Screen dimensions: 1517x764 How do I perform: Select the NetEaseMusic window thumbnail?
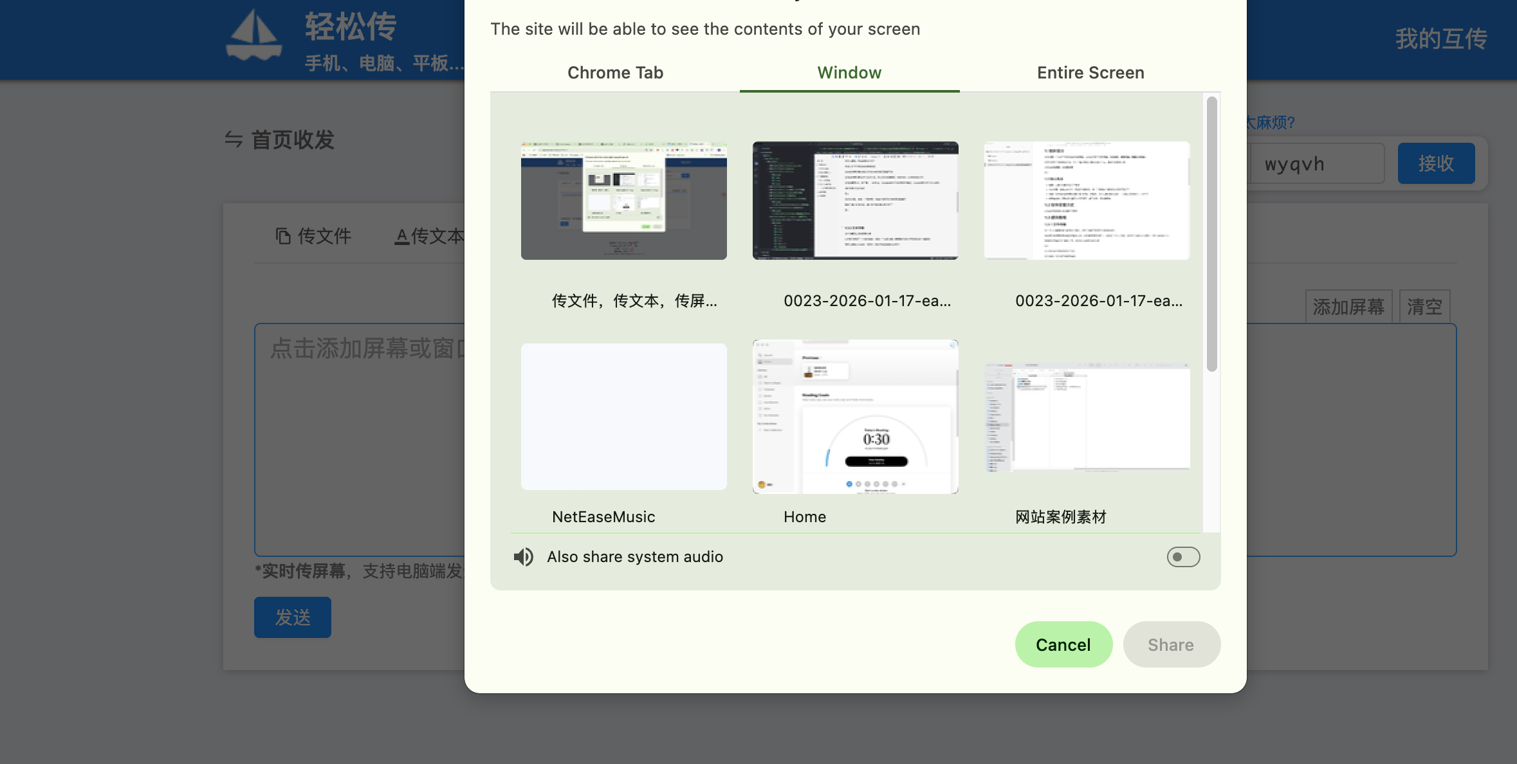click(x=623, y=416)
